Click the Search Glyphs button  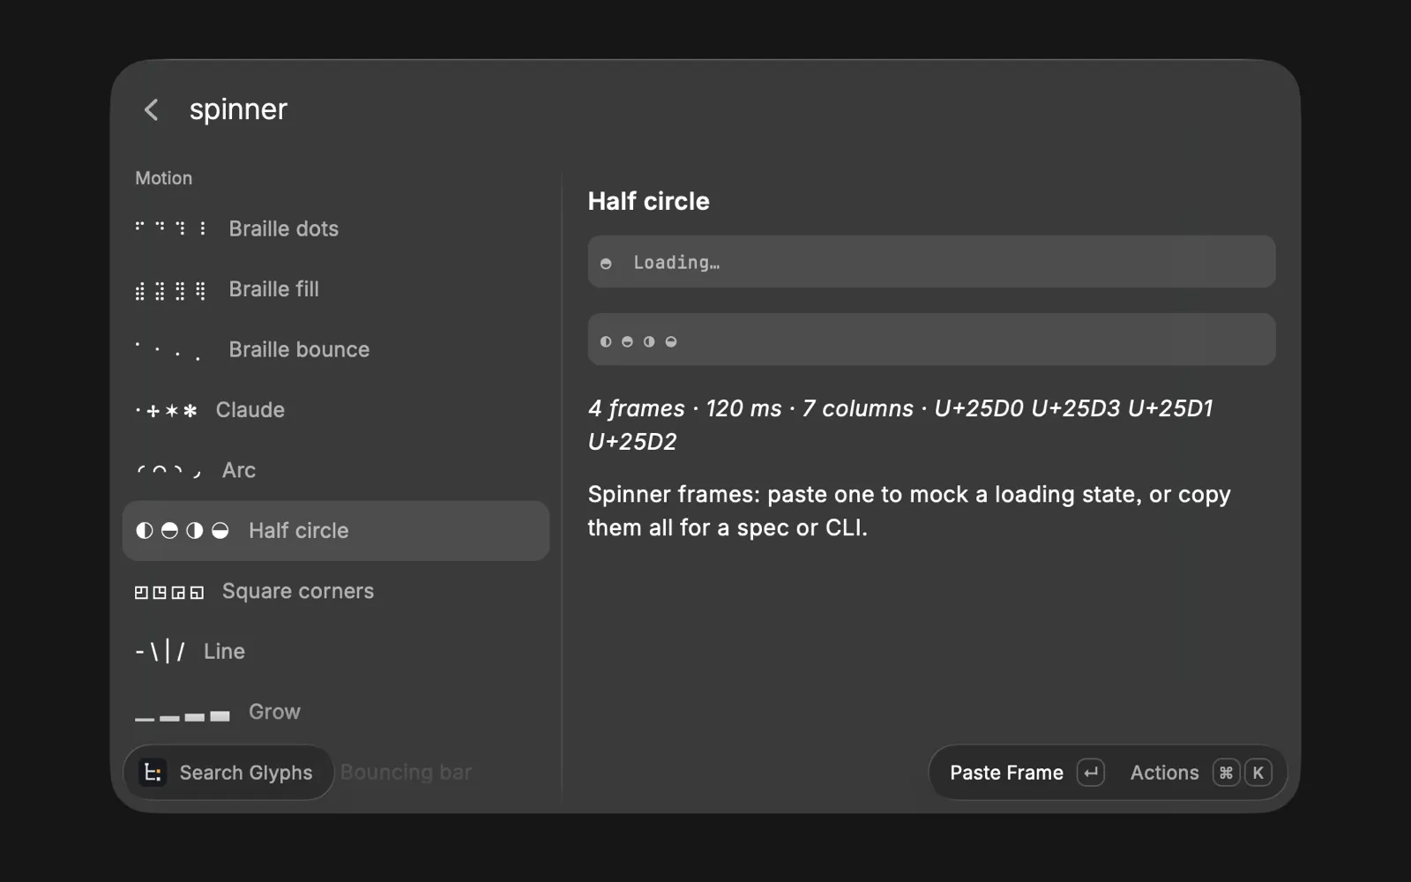(x=228, y=773)
